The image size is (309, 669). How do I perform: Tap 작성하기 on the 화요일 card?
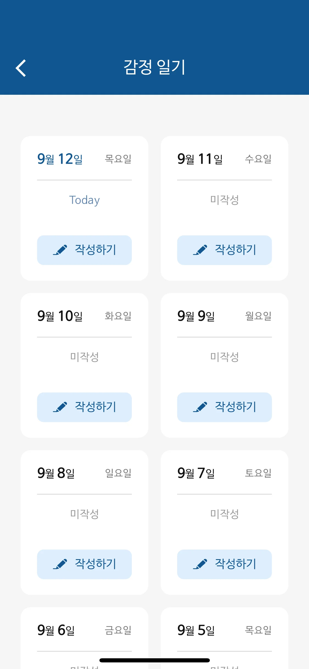(84, 407)
